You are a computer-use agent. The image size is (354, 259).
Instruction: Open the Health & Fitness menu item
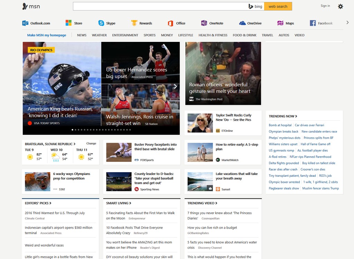point(213,35)
